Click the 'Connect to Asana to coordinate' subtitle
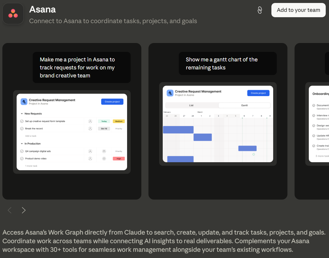 pyautogui.click(x=113, y=21)
